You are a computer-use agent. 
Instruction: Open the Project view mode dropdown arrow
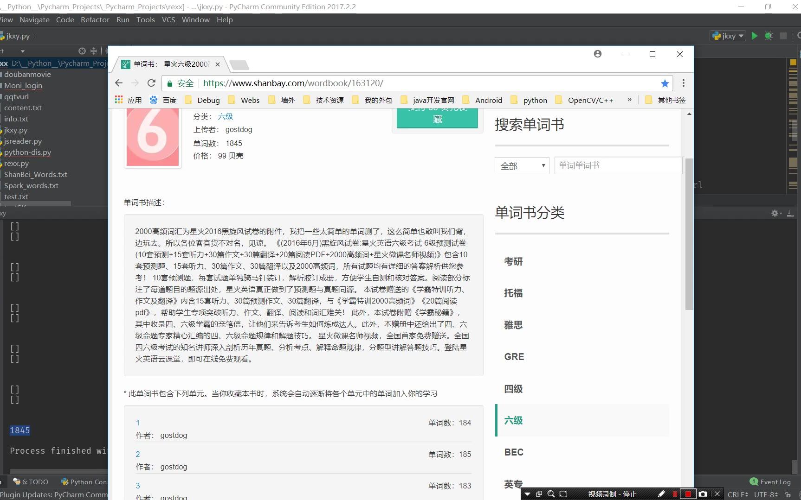[23, 51]
